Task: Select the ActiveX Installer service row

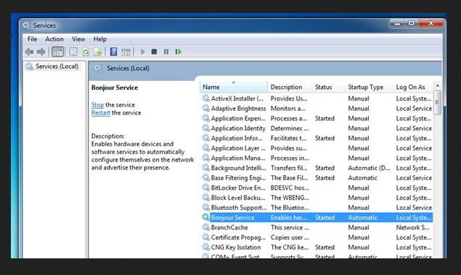Action: click(317, 98)
